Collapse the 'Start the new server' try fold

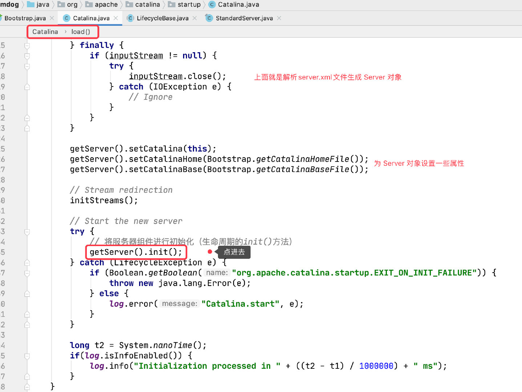[x=27, y=232]
